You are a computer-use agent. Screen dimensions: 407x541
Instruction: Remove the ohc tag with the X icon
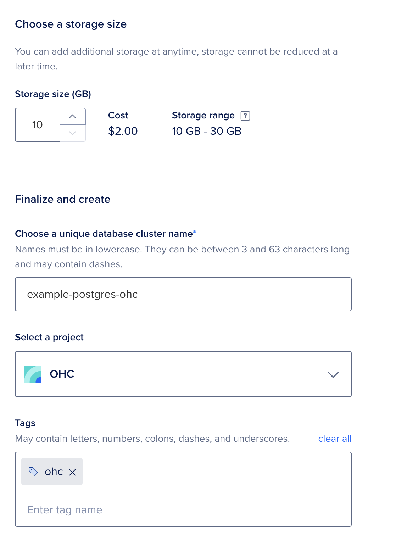click(73, 472)
